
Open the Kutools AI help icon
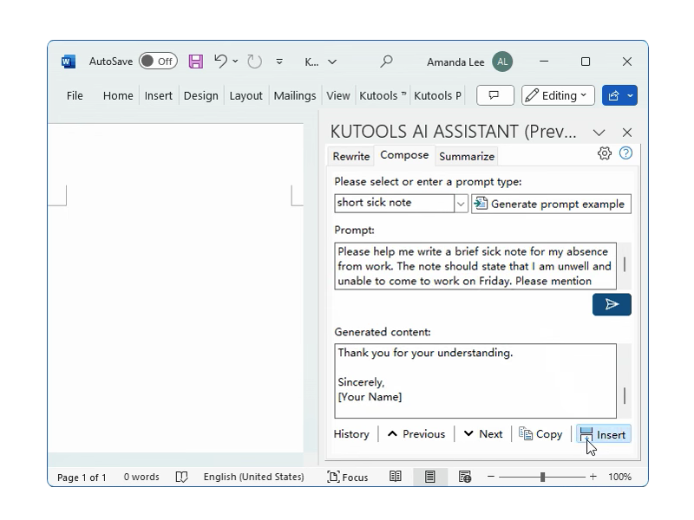625,153
